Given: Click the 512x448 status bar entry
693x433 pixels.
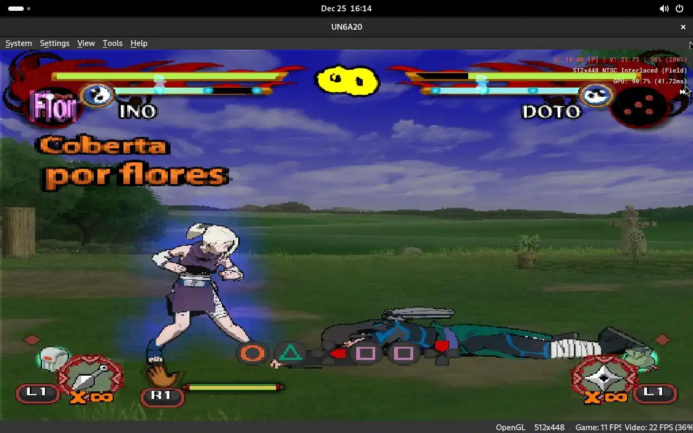Looking at the screenshot, I should point(550,428).
